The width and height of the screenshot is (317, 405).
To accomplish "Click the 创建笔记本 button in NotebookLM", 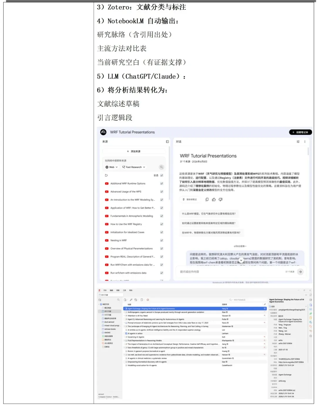I will [300, 132].
